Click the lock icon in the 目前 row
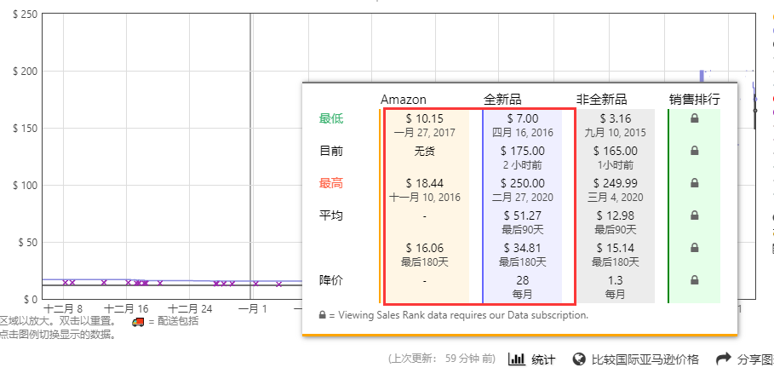This screenshot has height=379, width=774. coord(694,151)
